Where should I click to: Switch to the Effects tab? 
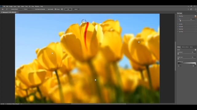tap(179, 47)
